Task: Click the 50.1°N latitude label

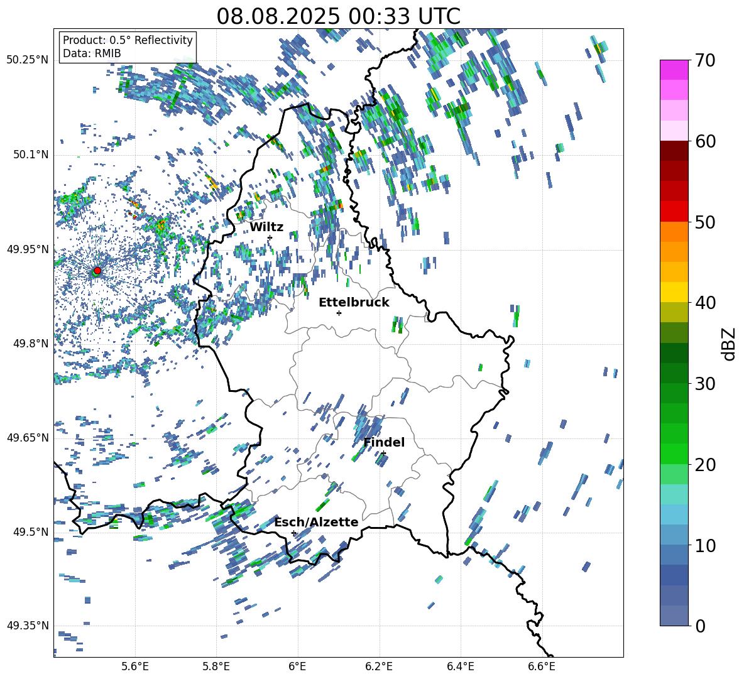Action: tap(30, 155)
